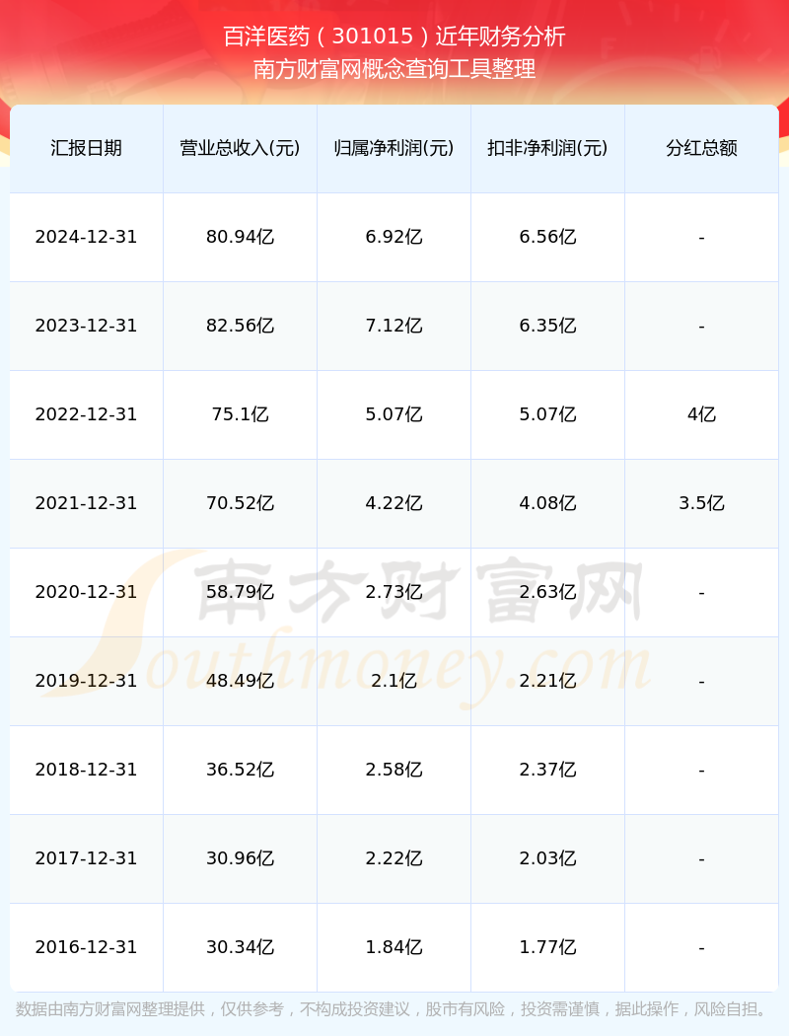Select the 6.35亿 cell

click(548, 327)
